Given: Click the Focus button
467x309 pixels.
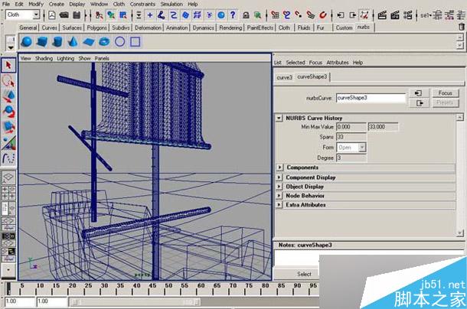Looking at the screenshot, I should (x=446, y=93).
